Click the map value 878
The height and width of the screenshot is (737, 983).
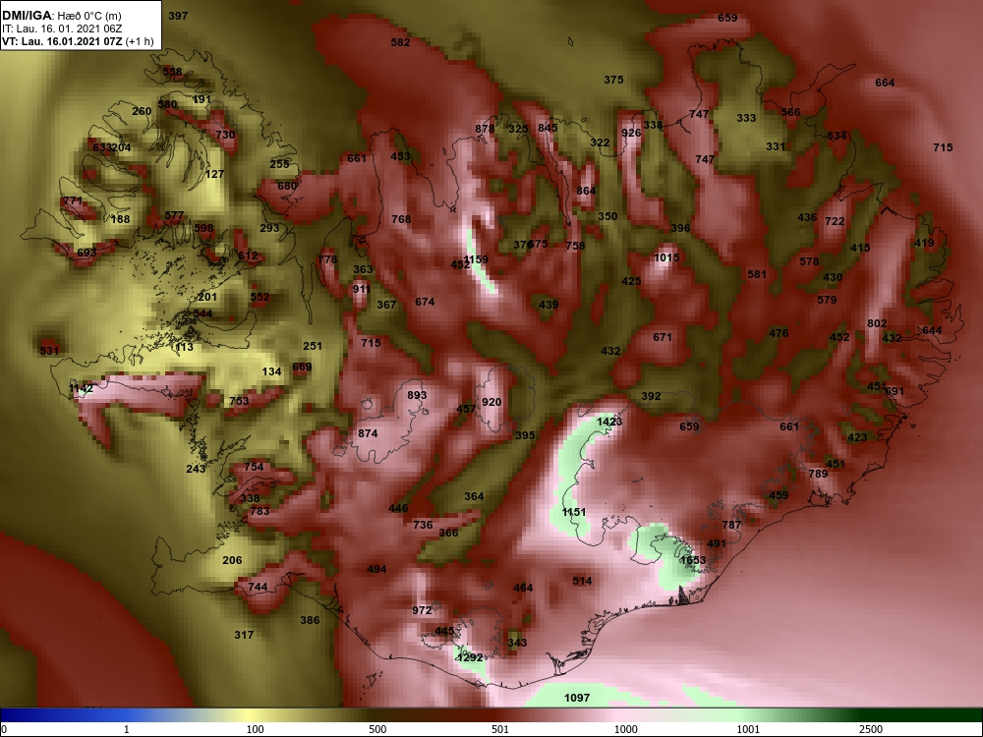tap(485, 129)
